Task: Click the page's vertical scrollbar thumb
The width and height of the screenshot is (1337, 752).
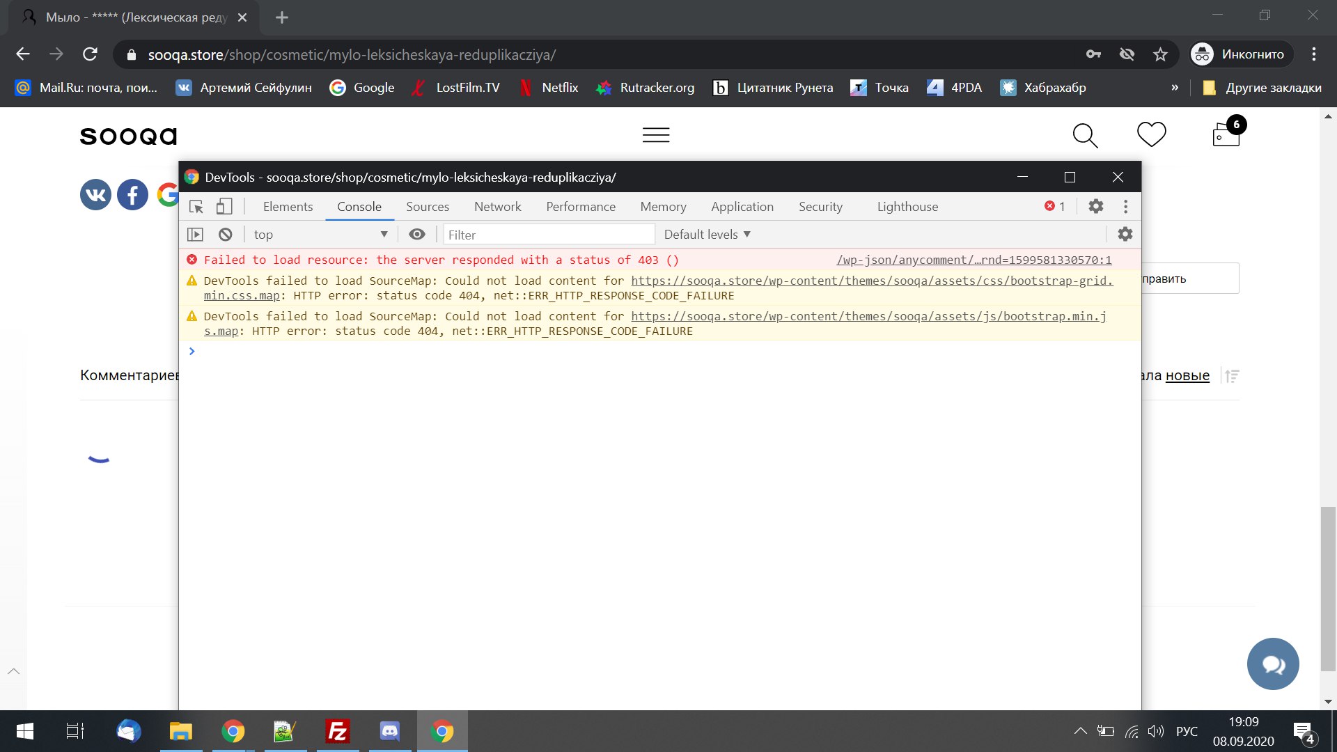Action: point(1328,588)
